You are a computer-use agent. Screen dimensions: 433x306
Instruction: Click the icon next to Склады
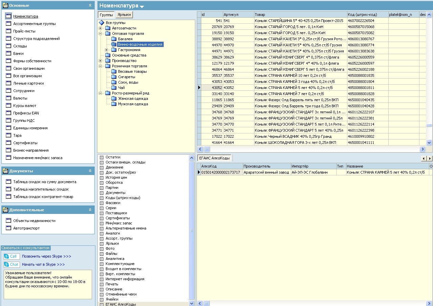[x=8, y=46]
